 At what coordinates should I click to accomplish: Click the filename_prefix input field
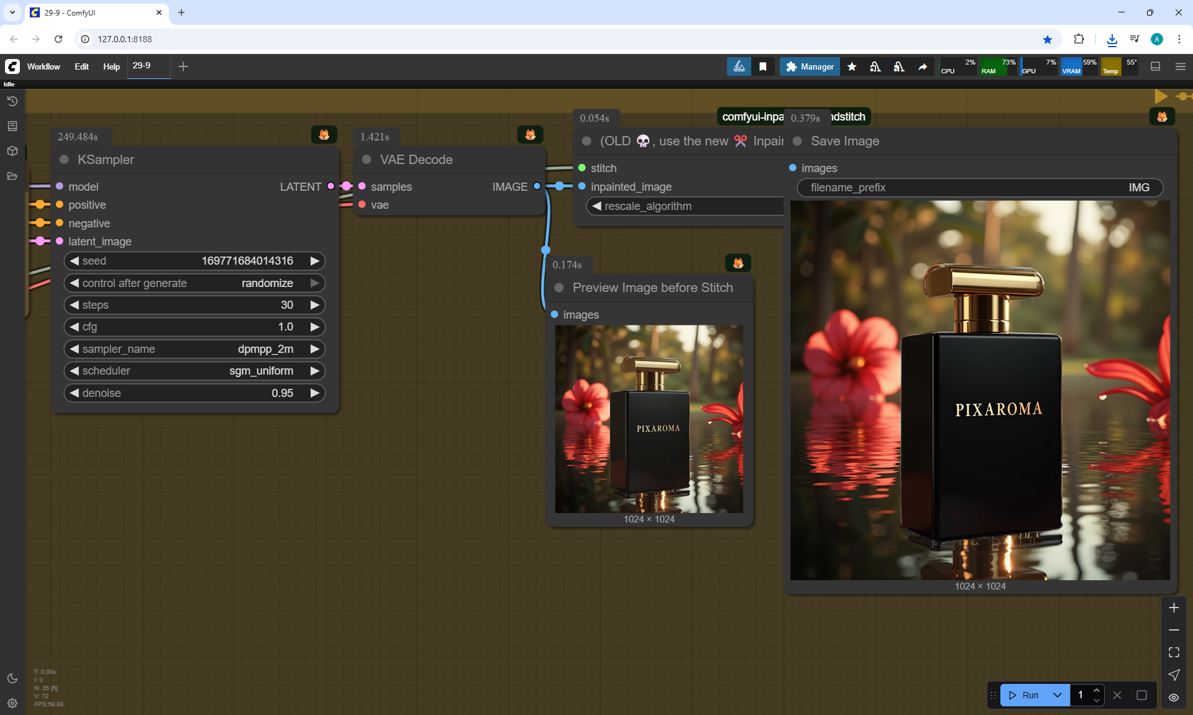[x=980, y=188]
